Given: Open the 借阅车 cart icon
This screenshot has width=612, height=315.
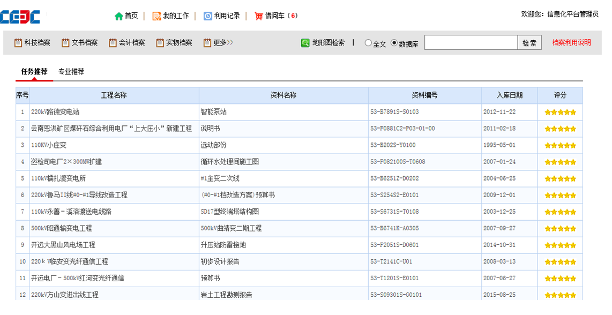Looking at the screenshot, I should pyautogui.click(x=259, y=16).
